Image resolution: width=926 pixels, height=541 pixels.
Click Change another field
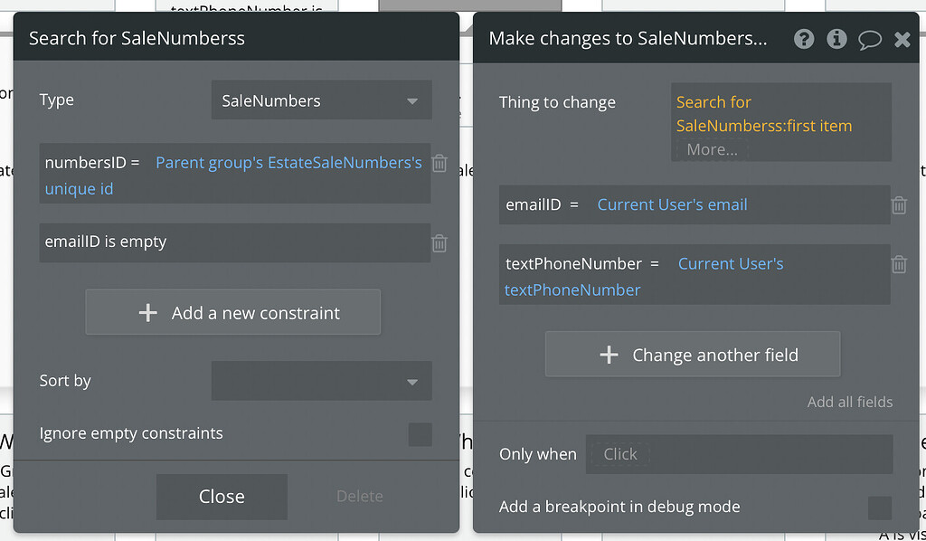pyautogui.click(x=692, y=355)
